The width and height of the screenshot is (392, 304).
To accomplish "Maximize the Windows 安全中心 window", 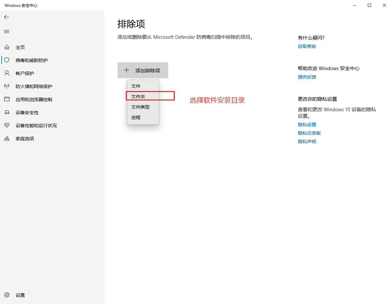I will (369, 5).
